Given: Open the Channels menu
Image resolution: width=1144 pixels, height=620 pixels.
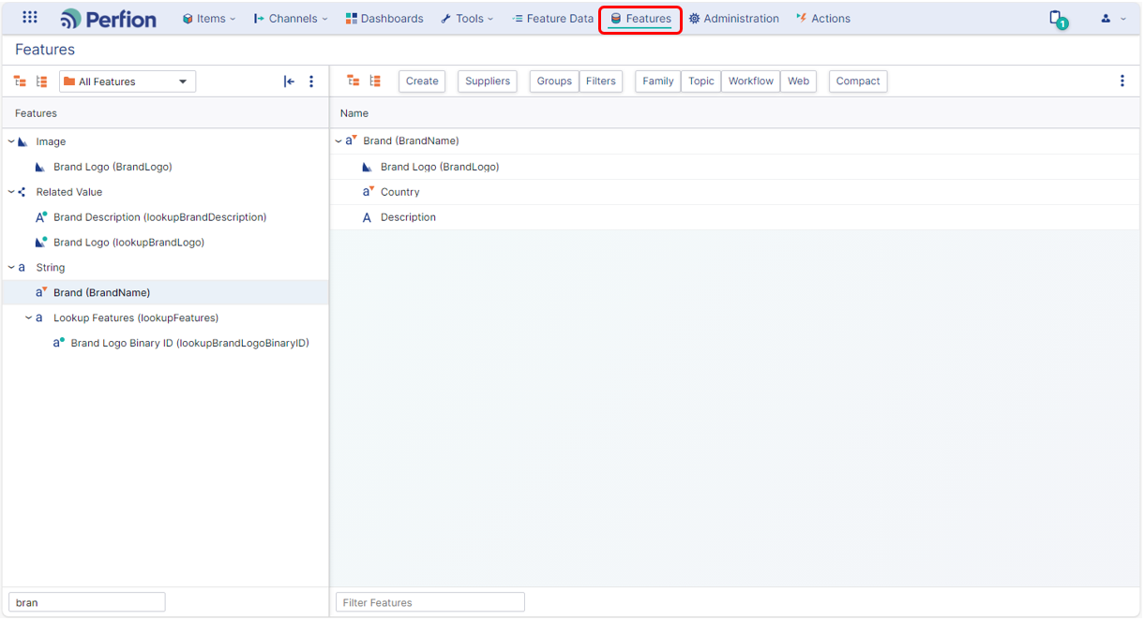Looking at the screenshot, I should point(291,19).
